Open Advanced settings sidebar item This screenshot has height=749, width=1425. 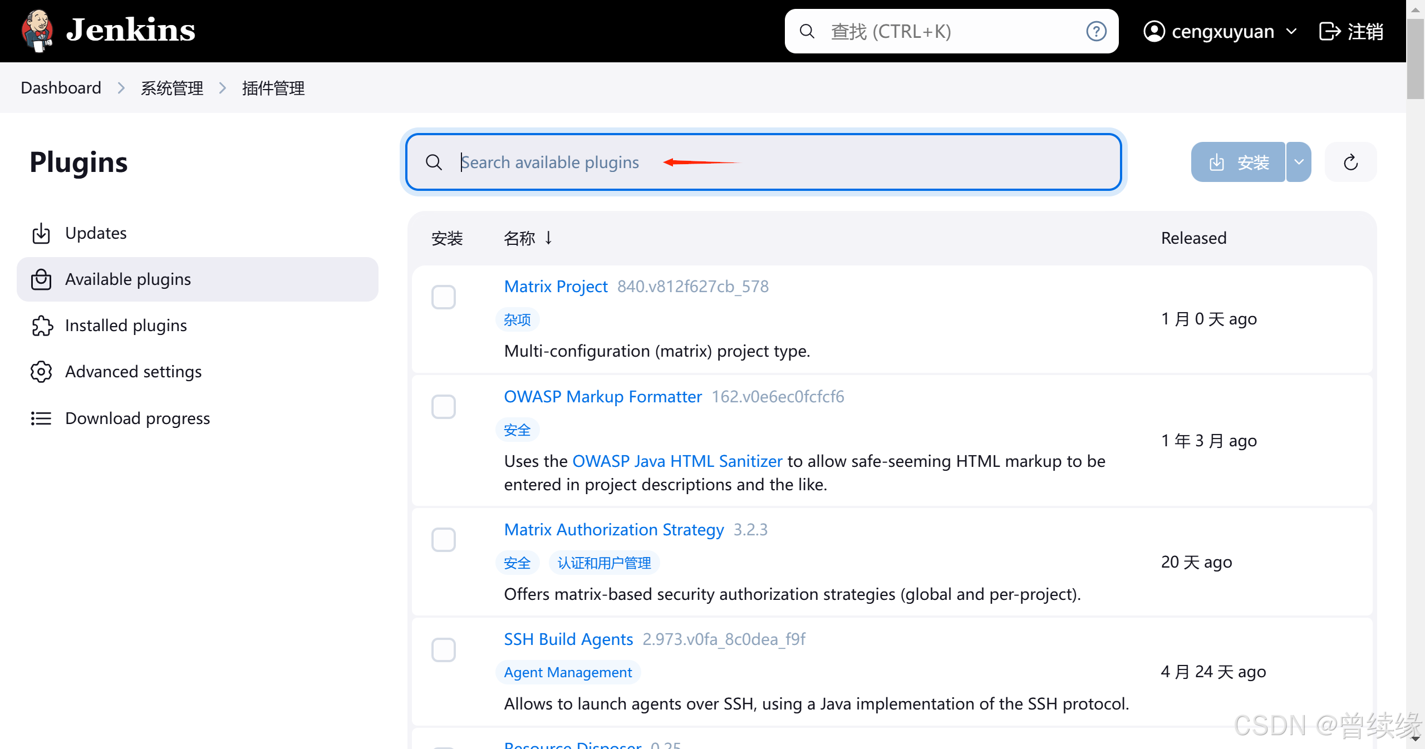coord(198,371)
